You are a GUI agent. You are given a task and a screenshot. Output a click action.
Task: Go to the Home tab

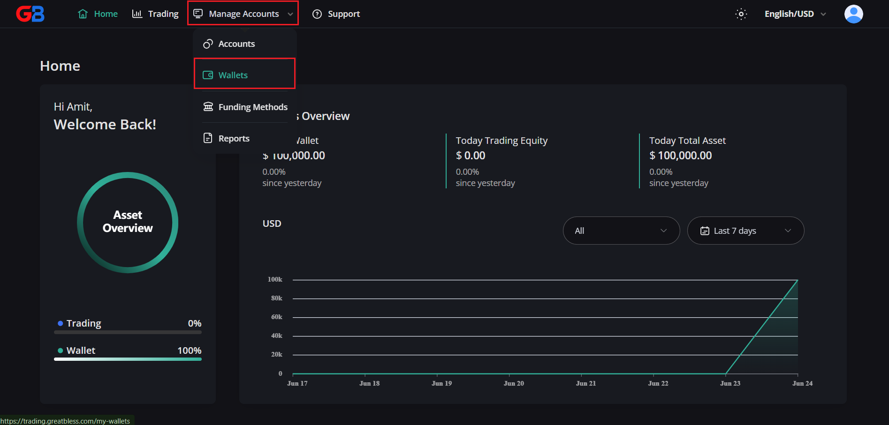click(x=98, y=14)
